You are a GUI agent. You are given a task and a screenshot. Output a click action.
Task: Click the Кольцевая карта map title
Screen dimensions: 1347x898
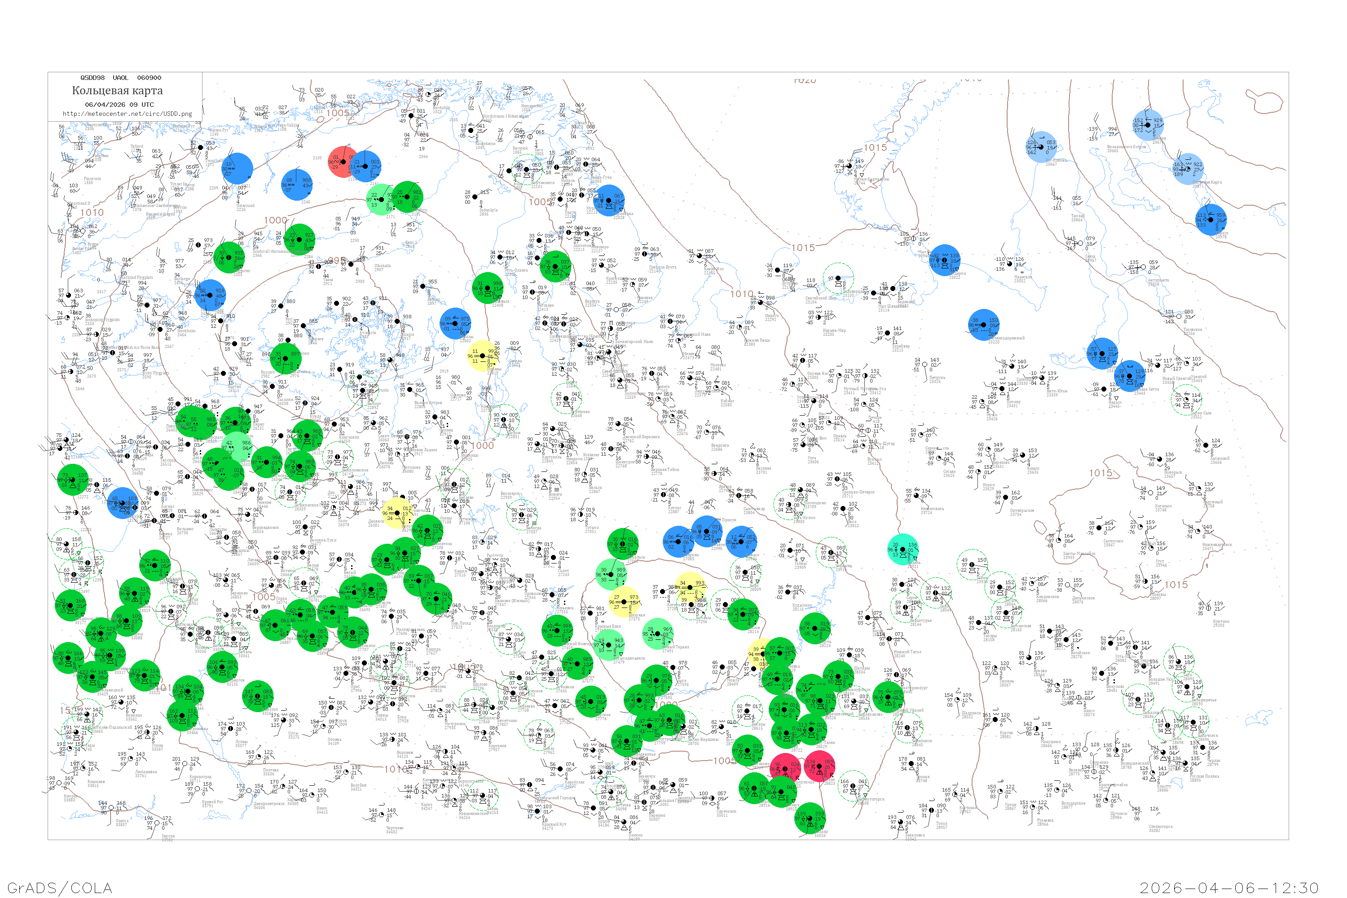pyautogui.click(x=117, y=91)
